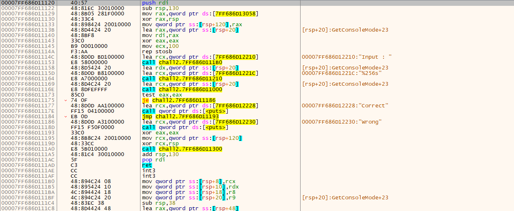Click address 00007FF686D11193
514x211 pixels.
(28, 133)
